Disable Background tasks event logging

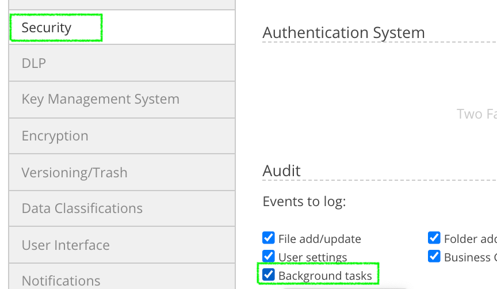[268, 275]
